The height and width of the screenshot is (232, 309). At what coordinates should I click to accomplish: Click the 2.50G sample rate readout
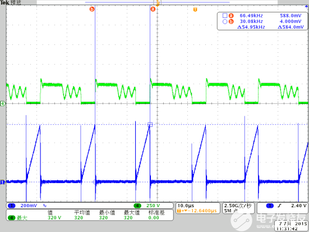(x=238, y=206)
